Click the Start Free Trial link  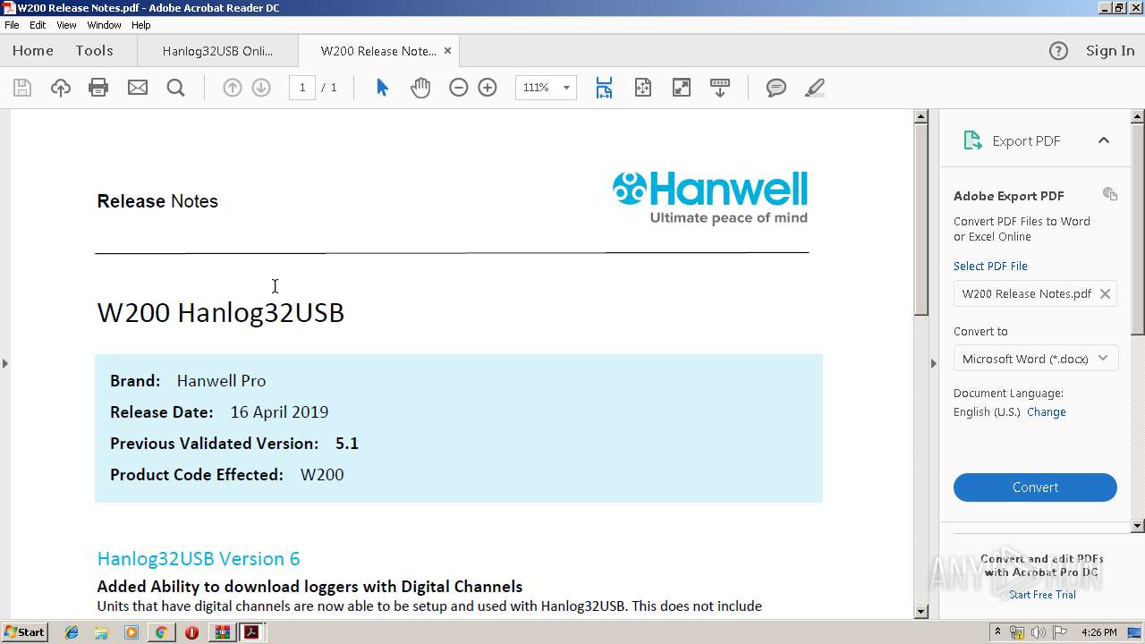click(x=1042, y=595)
